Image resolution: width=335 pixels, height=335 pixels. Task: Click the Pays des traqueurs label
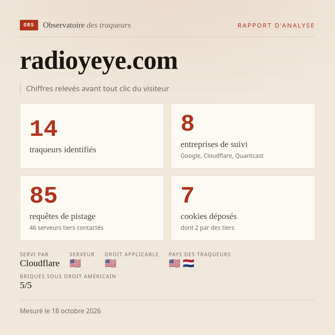[200, 254]
